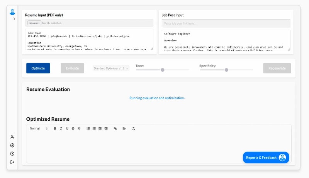Apply italic formatting in the resume editor

click(61, 128)
